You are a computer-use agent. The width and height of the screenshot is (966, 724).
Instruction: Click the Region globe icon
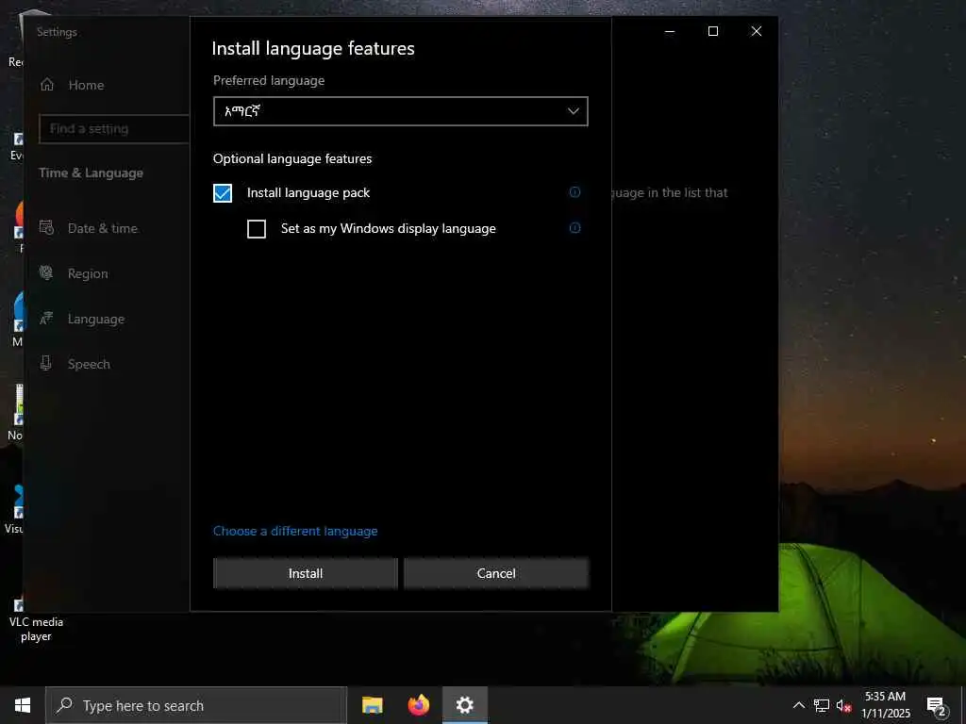[46, 272]
